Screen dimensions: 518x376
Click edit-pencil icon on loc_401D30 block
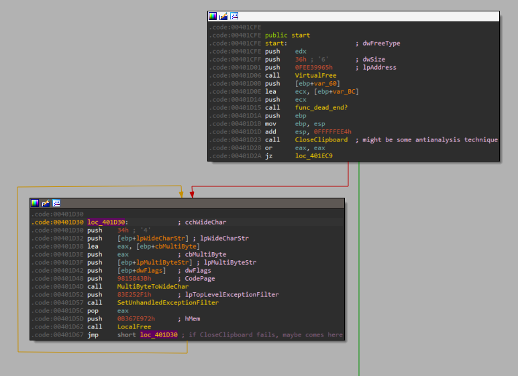click(x=46, y=202)
